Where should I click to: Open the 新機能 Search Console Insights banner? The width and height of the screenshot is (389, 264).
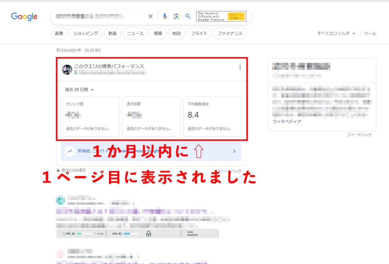click(x=151, y=151)
